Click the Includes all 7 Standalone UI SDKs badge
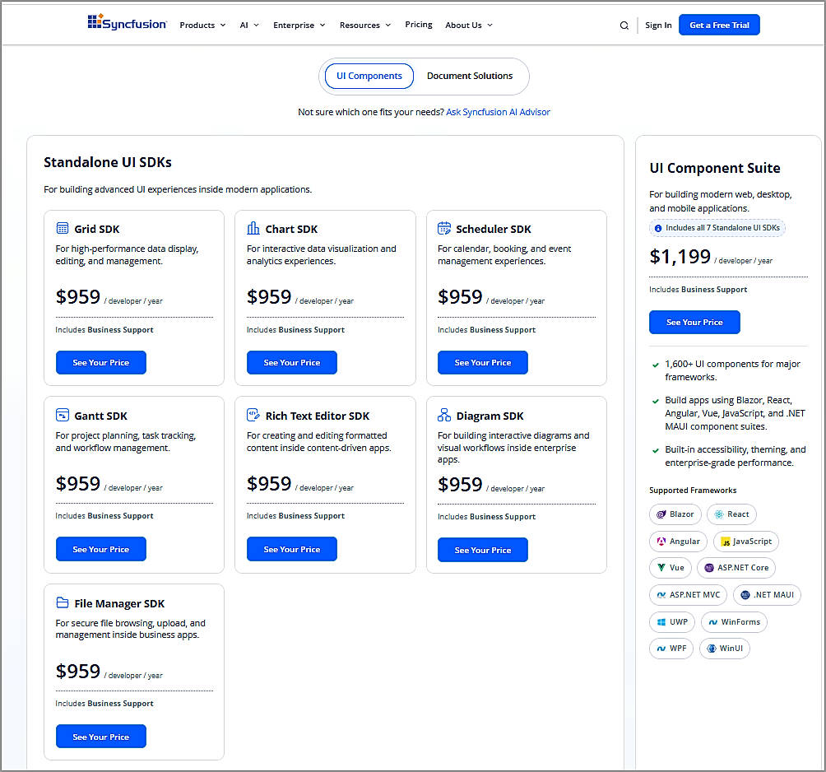The width and height of the screenshot is (826, 772). (x=717, y=228)
